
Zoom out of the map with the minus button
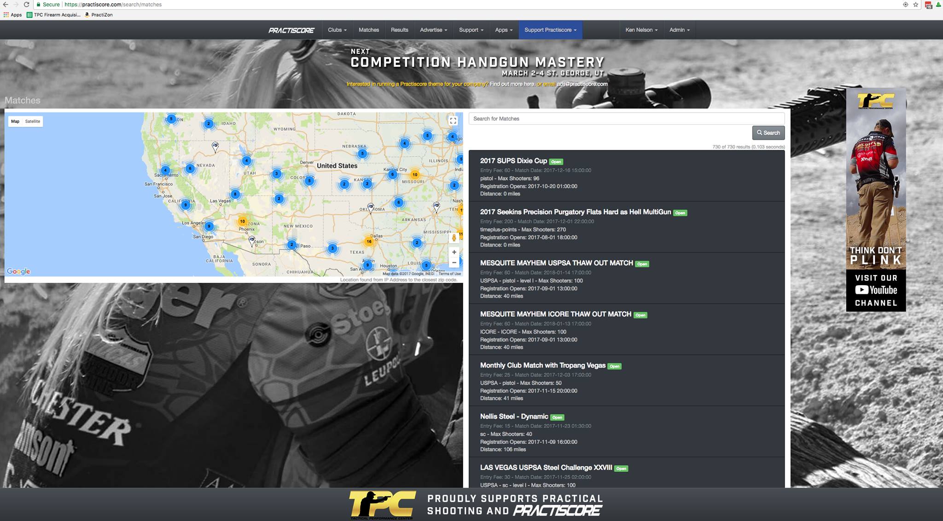click(x=454, y=263)
